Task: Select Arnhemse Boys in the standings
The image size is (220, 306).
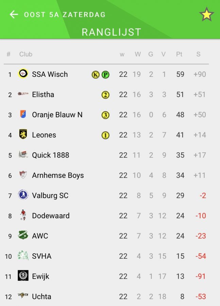Action: pyautogui.click(x=58, y=175)
